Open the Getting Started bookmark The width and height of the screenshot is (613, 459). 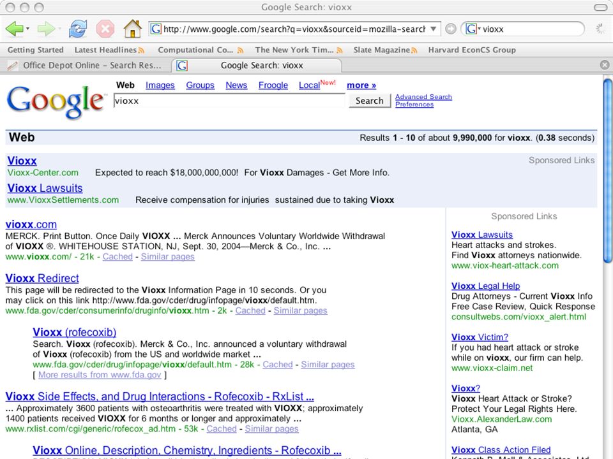coord(36,50)
